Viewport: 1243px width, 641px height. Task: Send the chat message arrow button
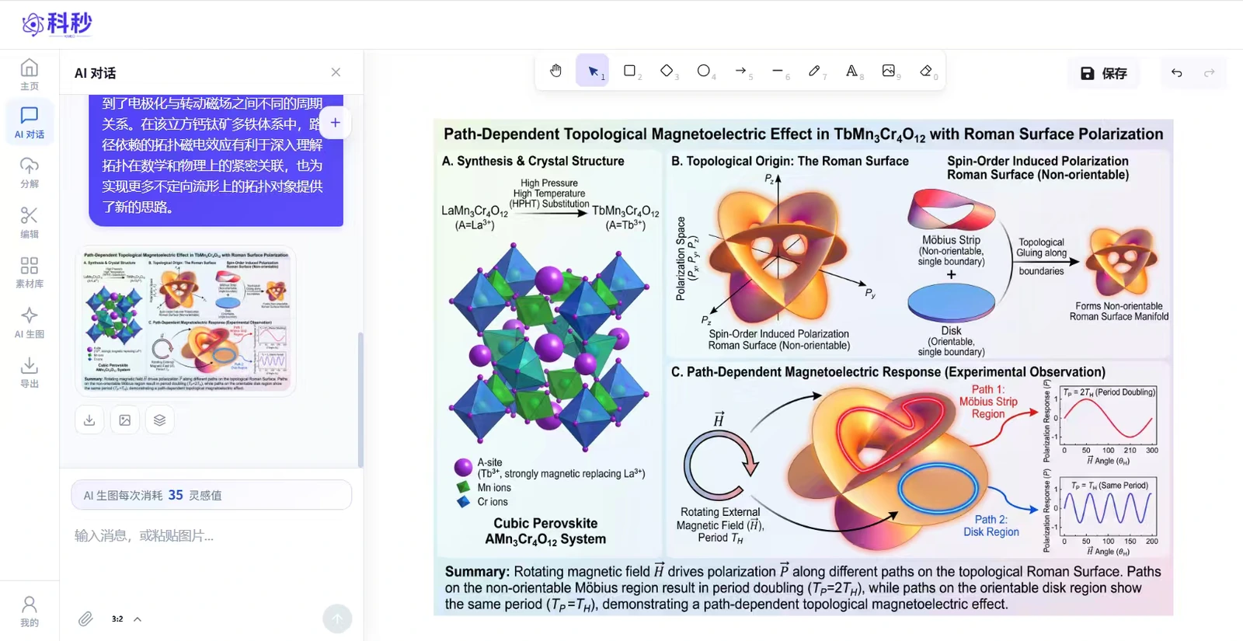point(337,618)
